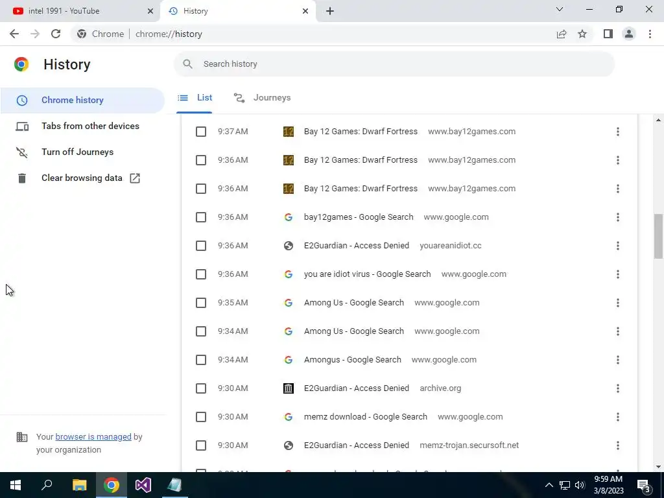The height and width of the screenshot is (498, 664).
Task: Click the archive.org favicon
Action: pos(289,388)
